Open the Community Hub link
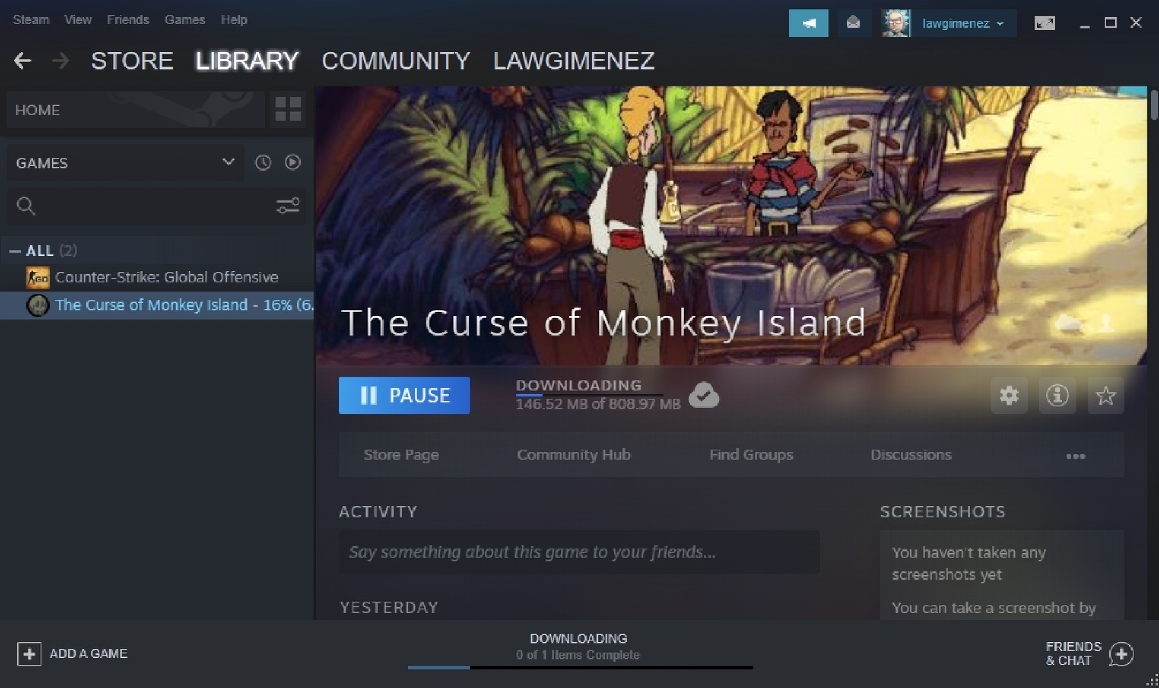Viewport: 1159px width, 688px height. click(x=573, y=455)
